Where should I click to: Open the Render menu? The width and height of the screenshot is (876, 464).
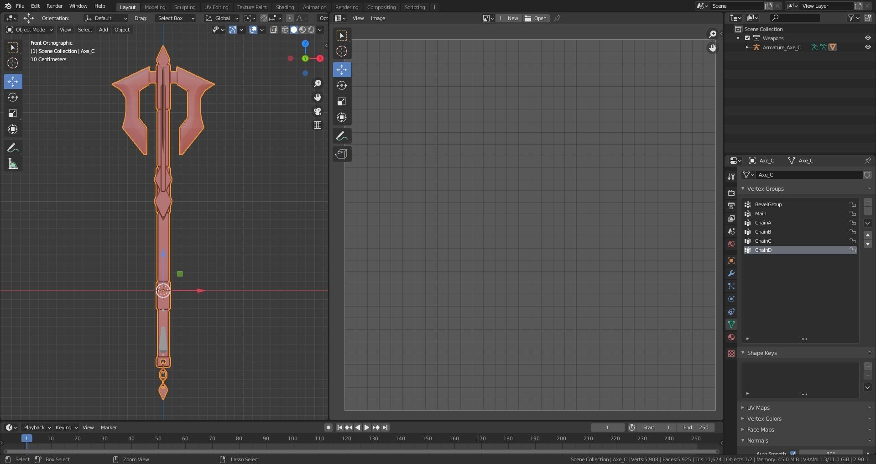(x=54, y=6)
